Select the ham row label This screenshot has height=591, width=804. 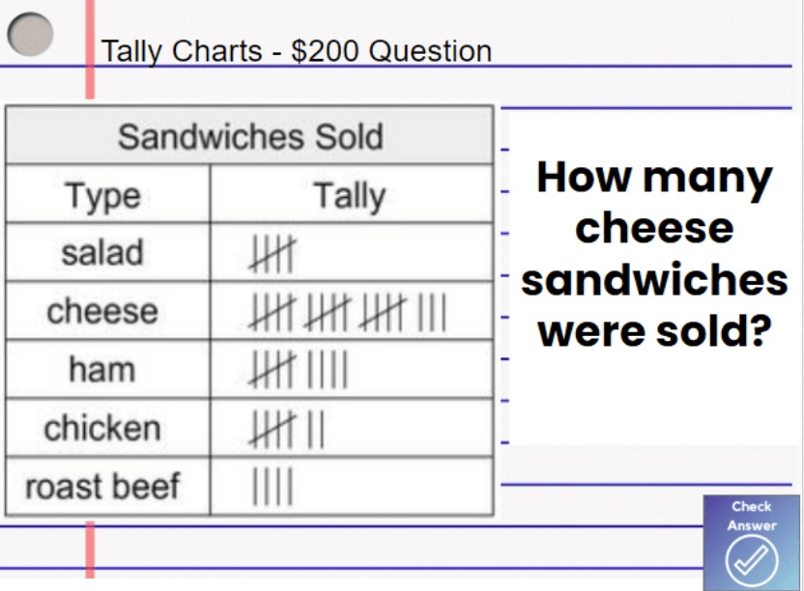(x=102, y=370)
